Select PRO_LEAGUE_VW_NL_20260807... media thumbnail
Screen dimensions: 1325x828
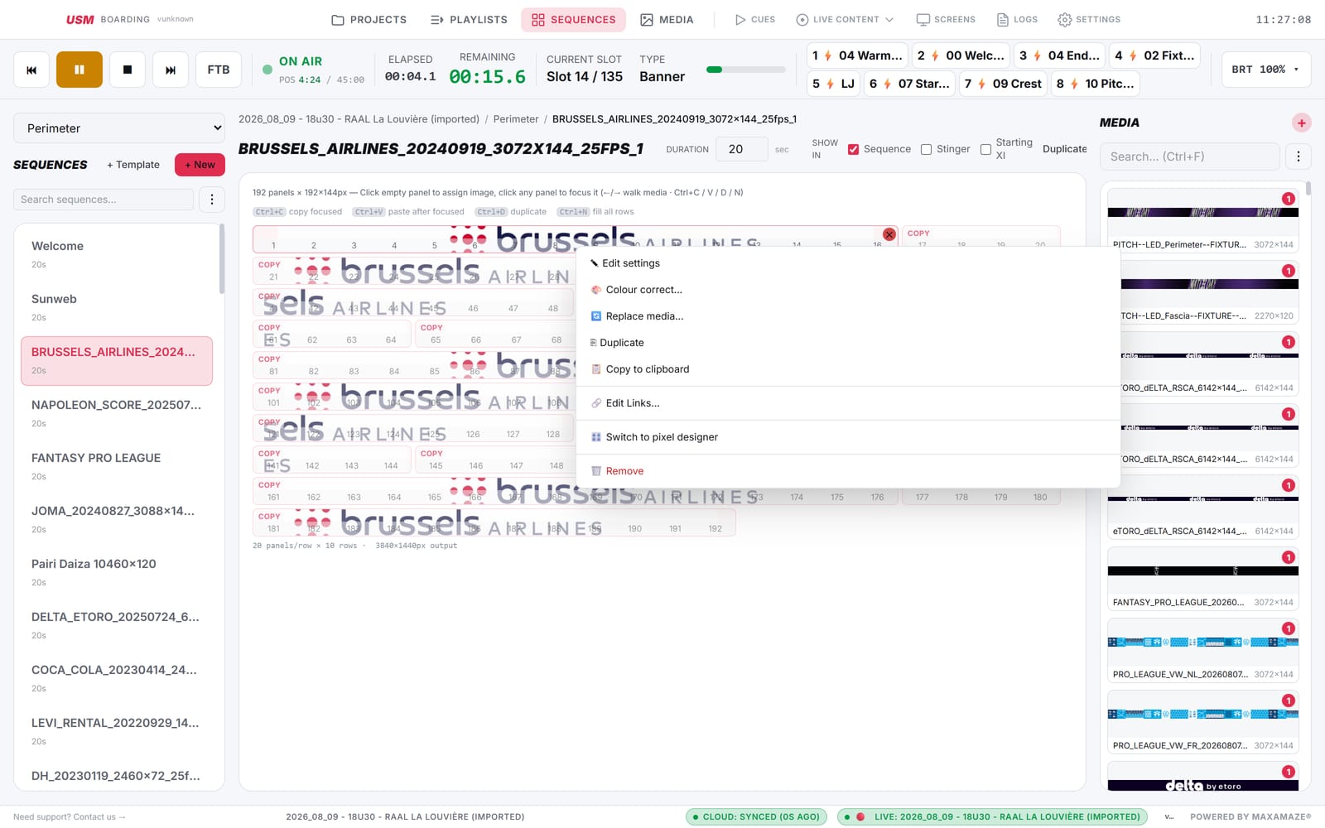(x=1202, y=650)
